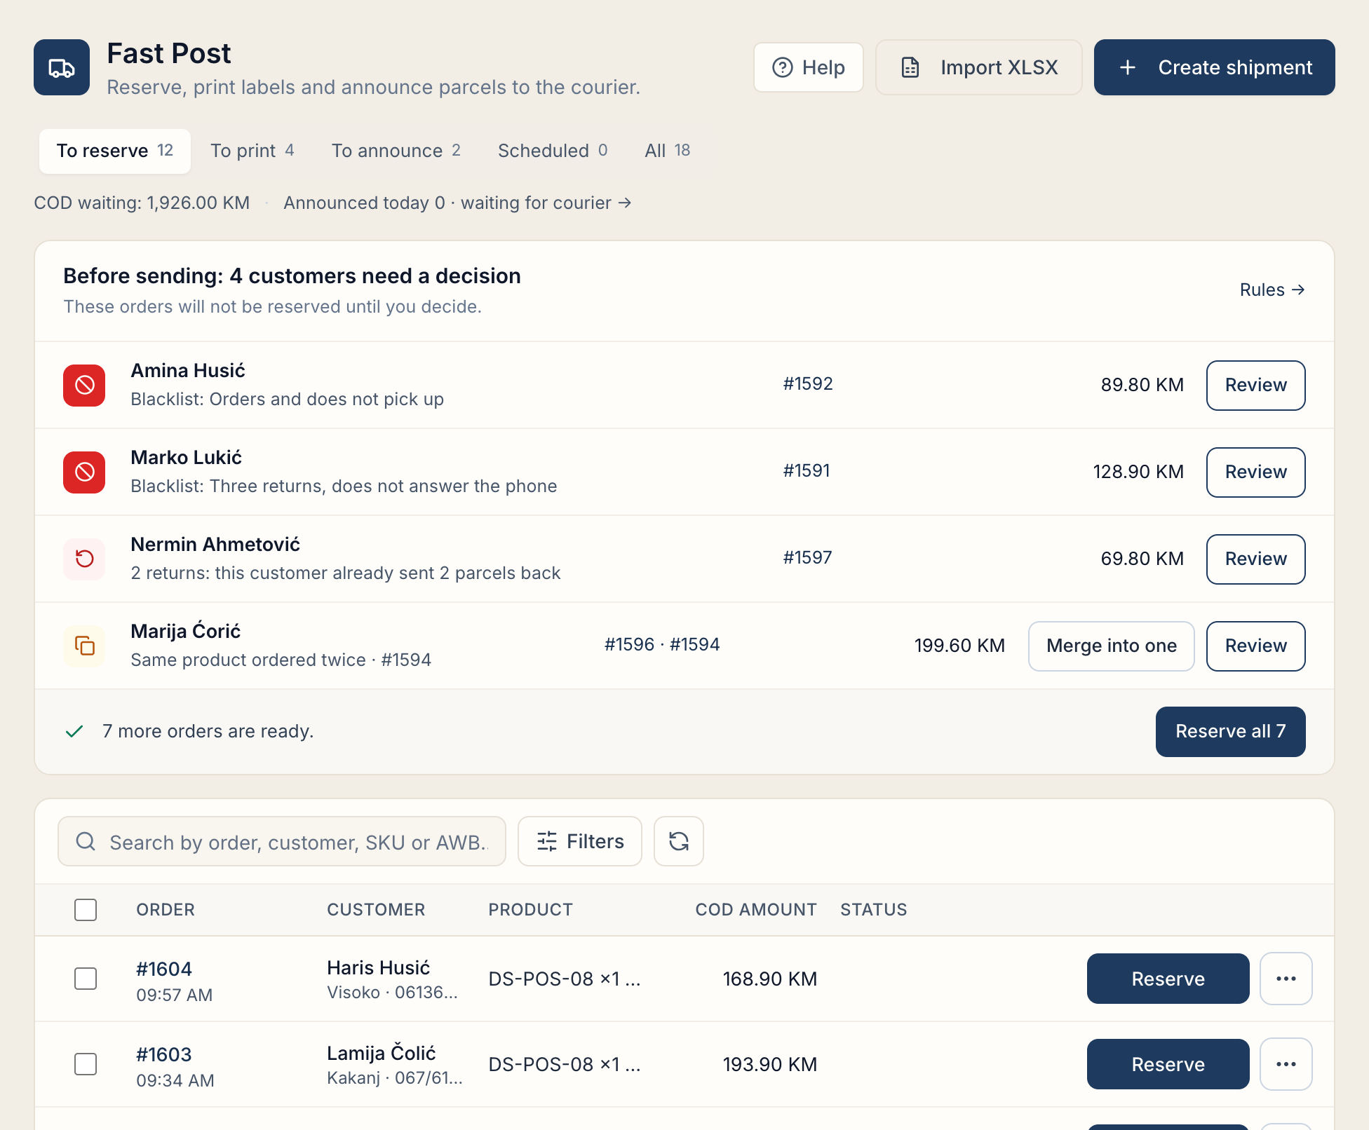Click the name Marija Ćorić
Screen dimensions: 1369x1130
tap(186, 631)
